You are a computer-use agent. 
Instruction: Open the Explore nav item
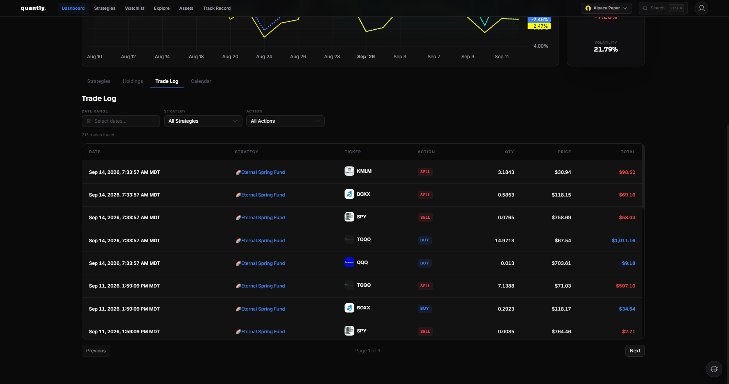point(162,8)
